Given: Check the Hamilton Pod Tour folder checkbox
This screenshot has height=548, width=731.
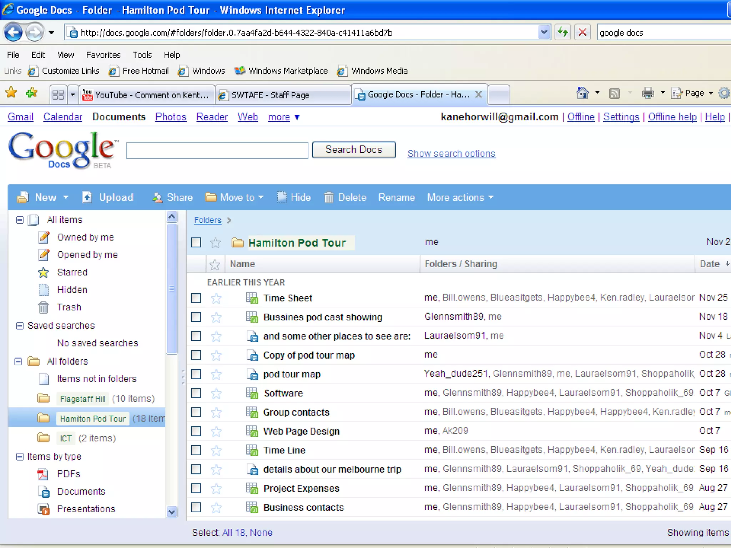Looking at the screenshot, I should (x=196, y=243).
